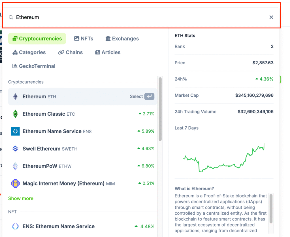Open the Ethereum ETH result
The width and height of the screenshot is (290, 237).
click(x=82, y=96)
